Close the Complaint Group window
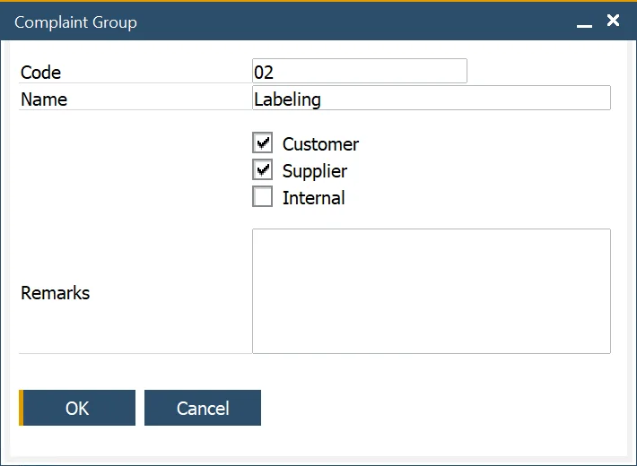The image size is (637, 466). tap(613, 21)
